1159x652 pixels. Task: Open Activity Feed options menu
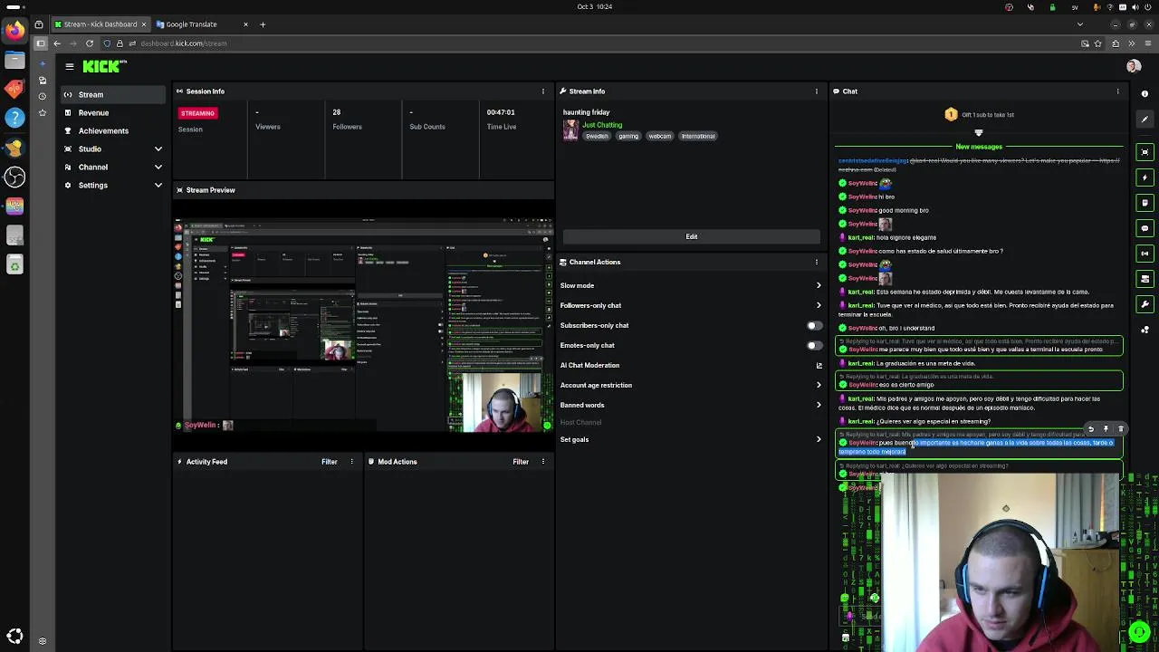[x=351, y=462]
